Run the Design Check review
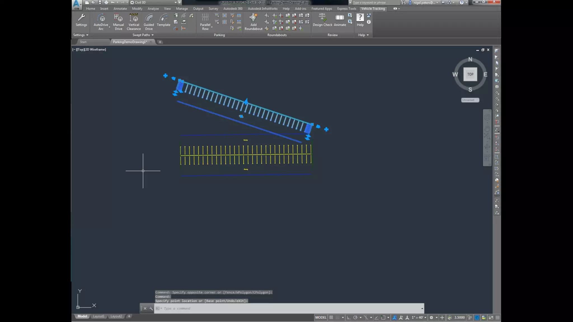573x322 pixels. point(322,20)
